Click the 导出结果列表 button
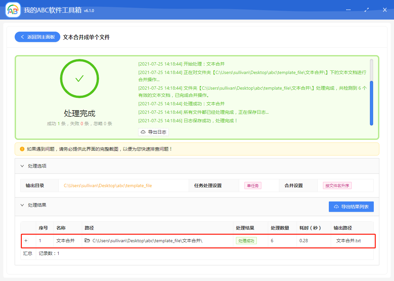 click(x=351, y=207)
